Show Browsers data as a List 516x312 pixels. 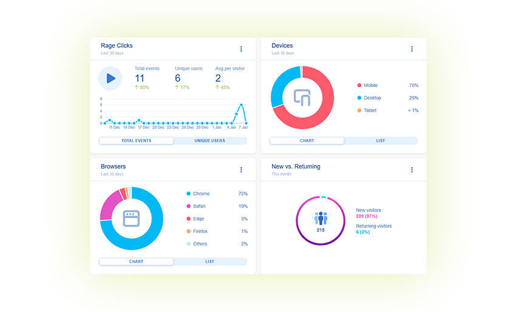210,262
